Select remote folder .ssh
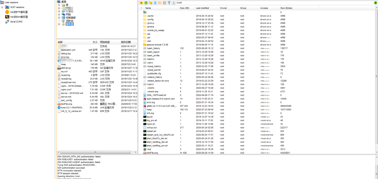The image size is (378, 179). (147, 41)
